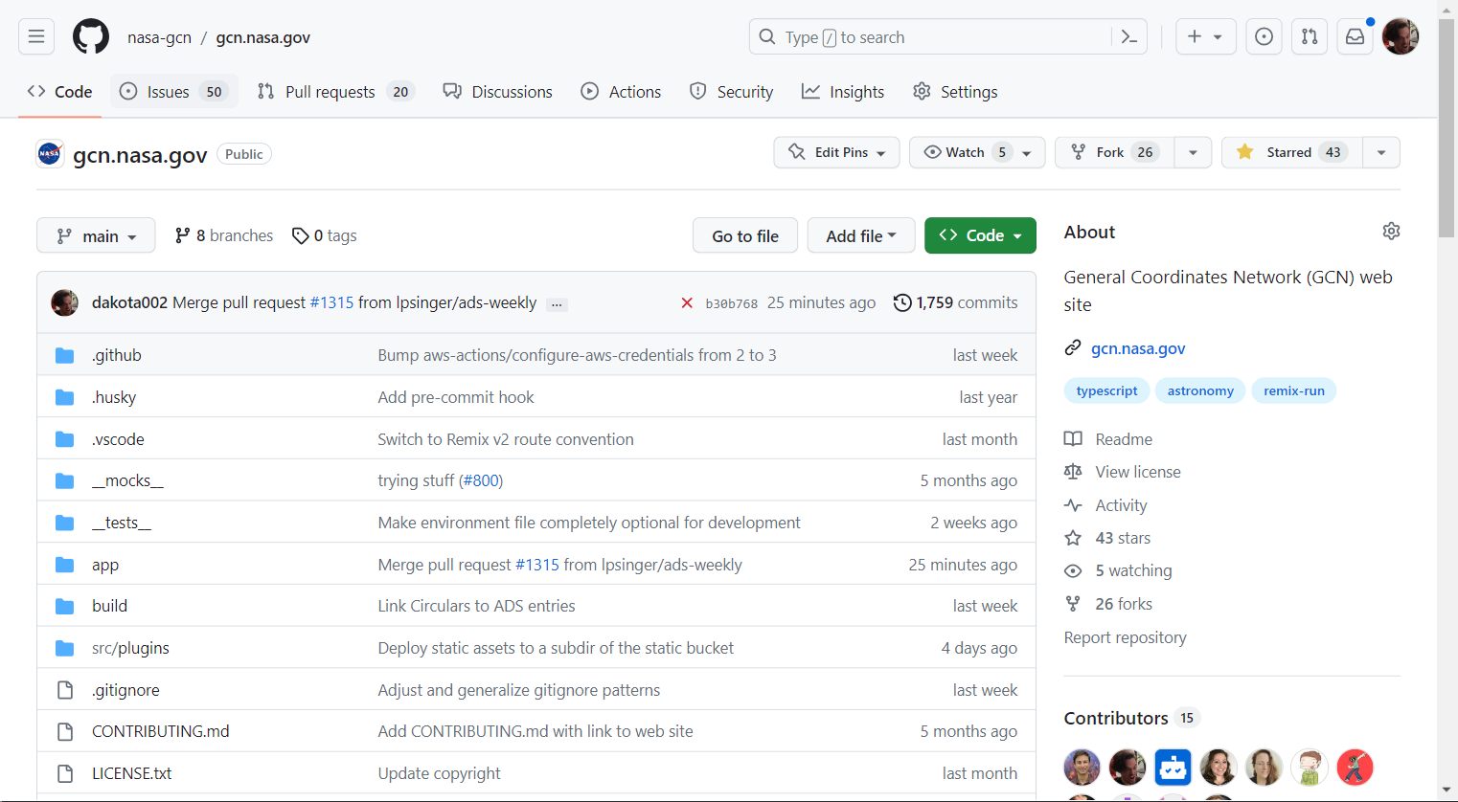This screenshot has width=1458, height=802.
Task: Switch to the Code tab
Action: coord(60,92)
